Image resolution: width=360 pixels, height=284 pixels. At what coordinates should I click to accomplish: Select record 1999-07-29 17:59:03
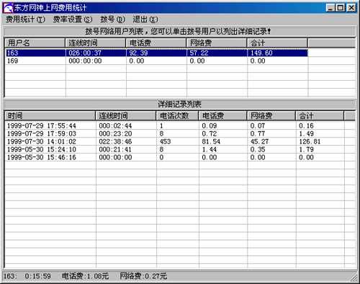pyautogui.click(x=42, y=133)
